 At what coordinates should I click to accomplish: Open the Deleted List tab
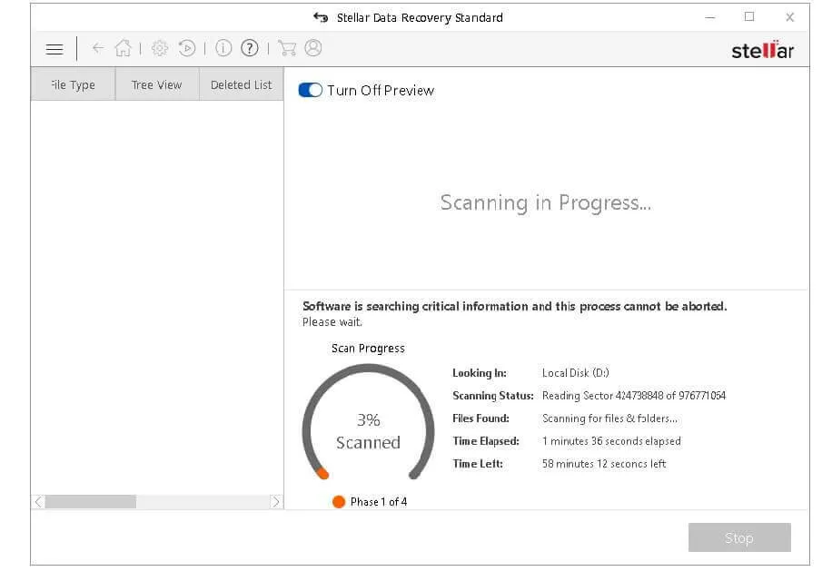point(241,85)
